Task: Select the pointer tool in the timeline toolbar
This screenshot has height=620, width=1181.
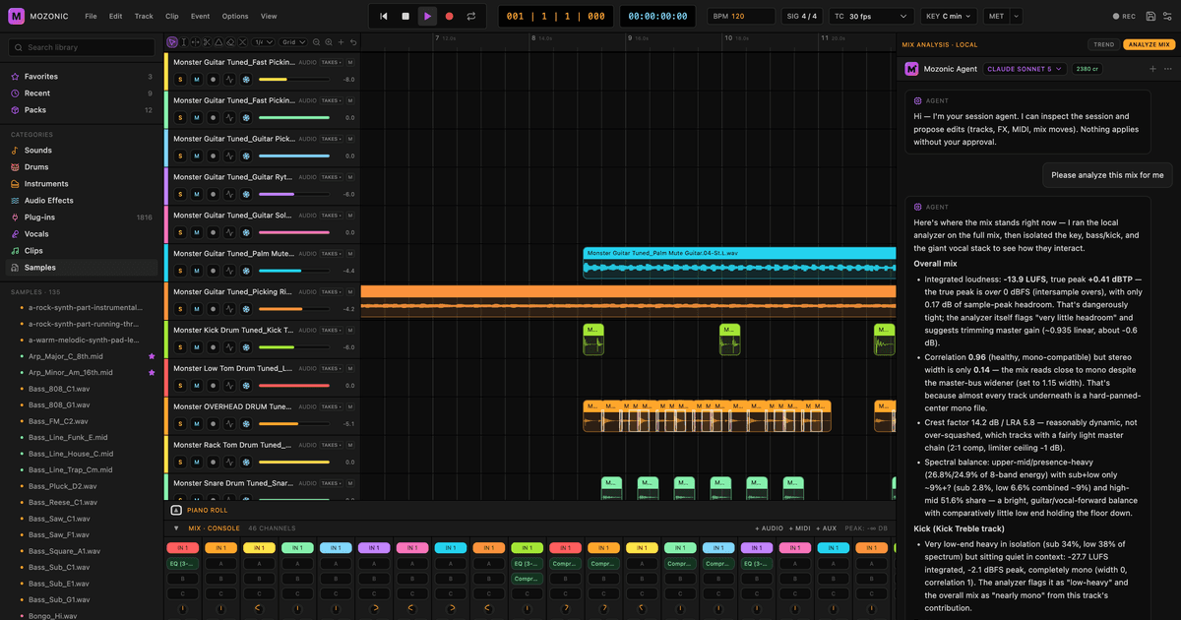Action: click(x=172, y=42)
